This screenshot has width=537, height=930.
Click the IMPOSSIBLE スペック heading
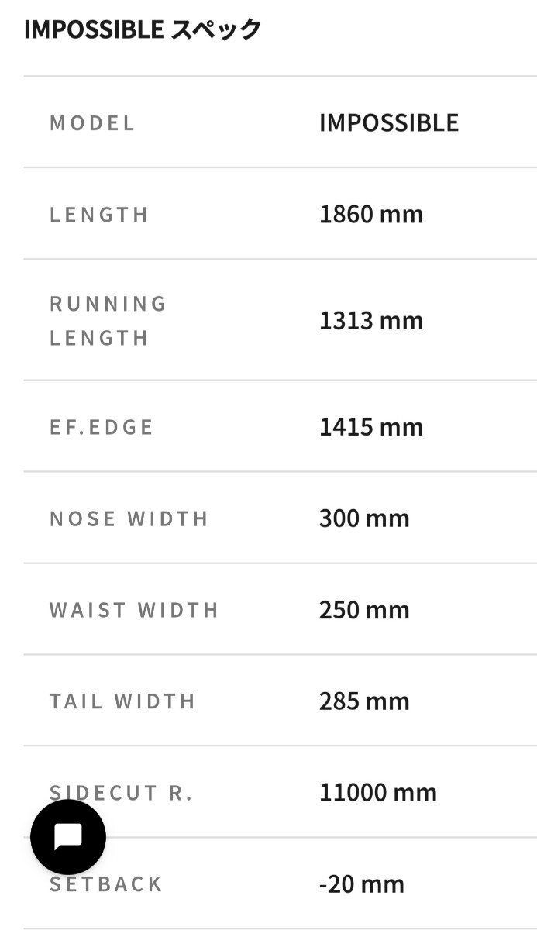pyautogui.click(x=143, y=30)
